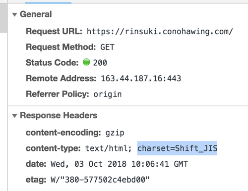Click the Response Headers heading
Screen dimensions: 248x191
click(59, 115)
